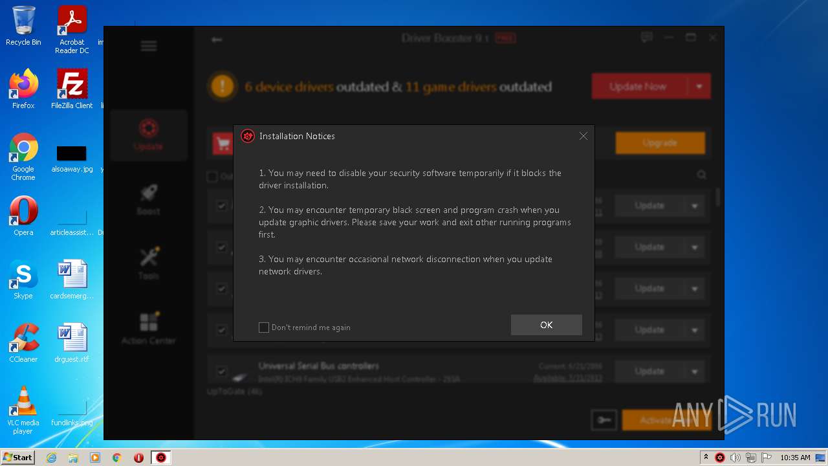Click the search magnifier in the driver list
The height and width of the screenshot is (466, 828).
click(x=701, y=175)
